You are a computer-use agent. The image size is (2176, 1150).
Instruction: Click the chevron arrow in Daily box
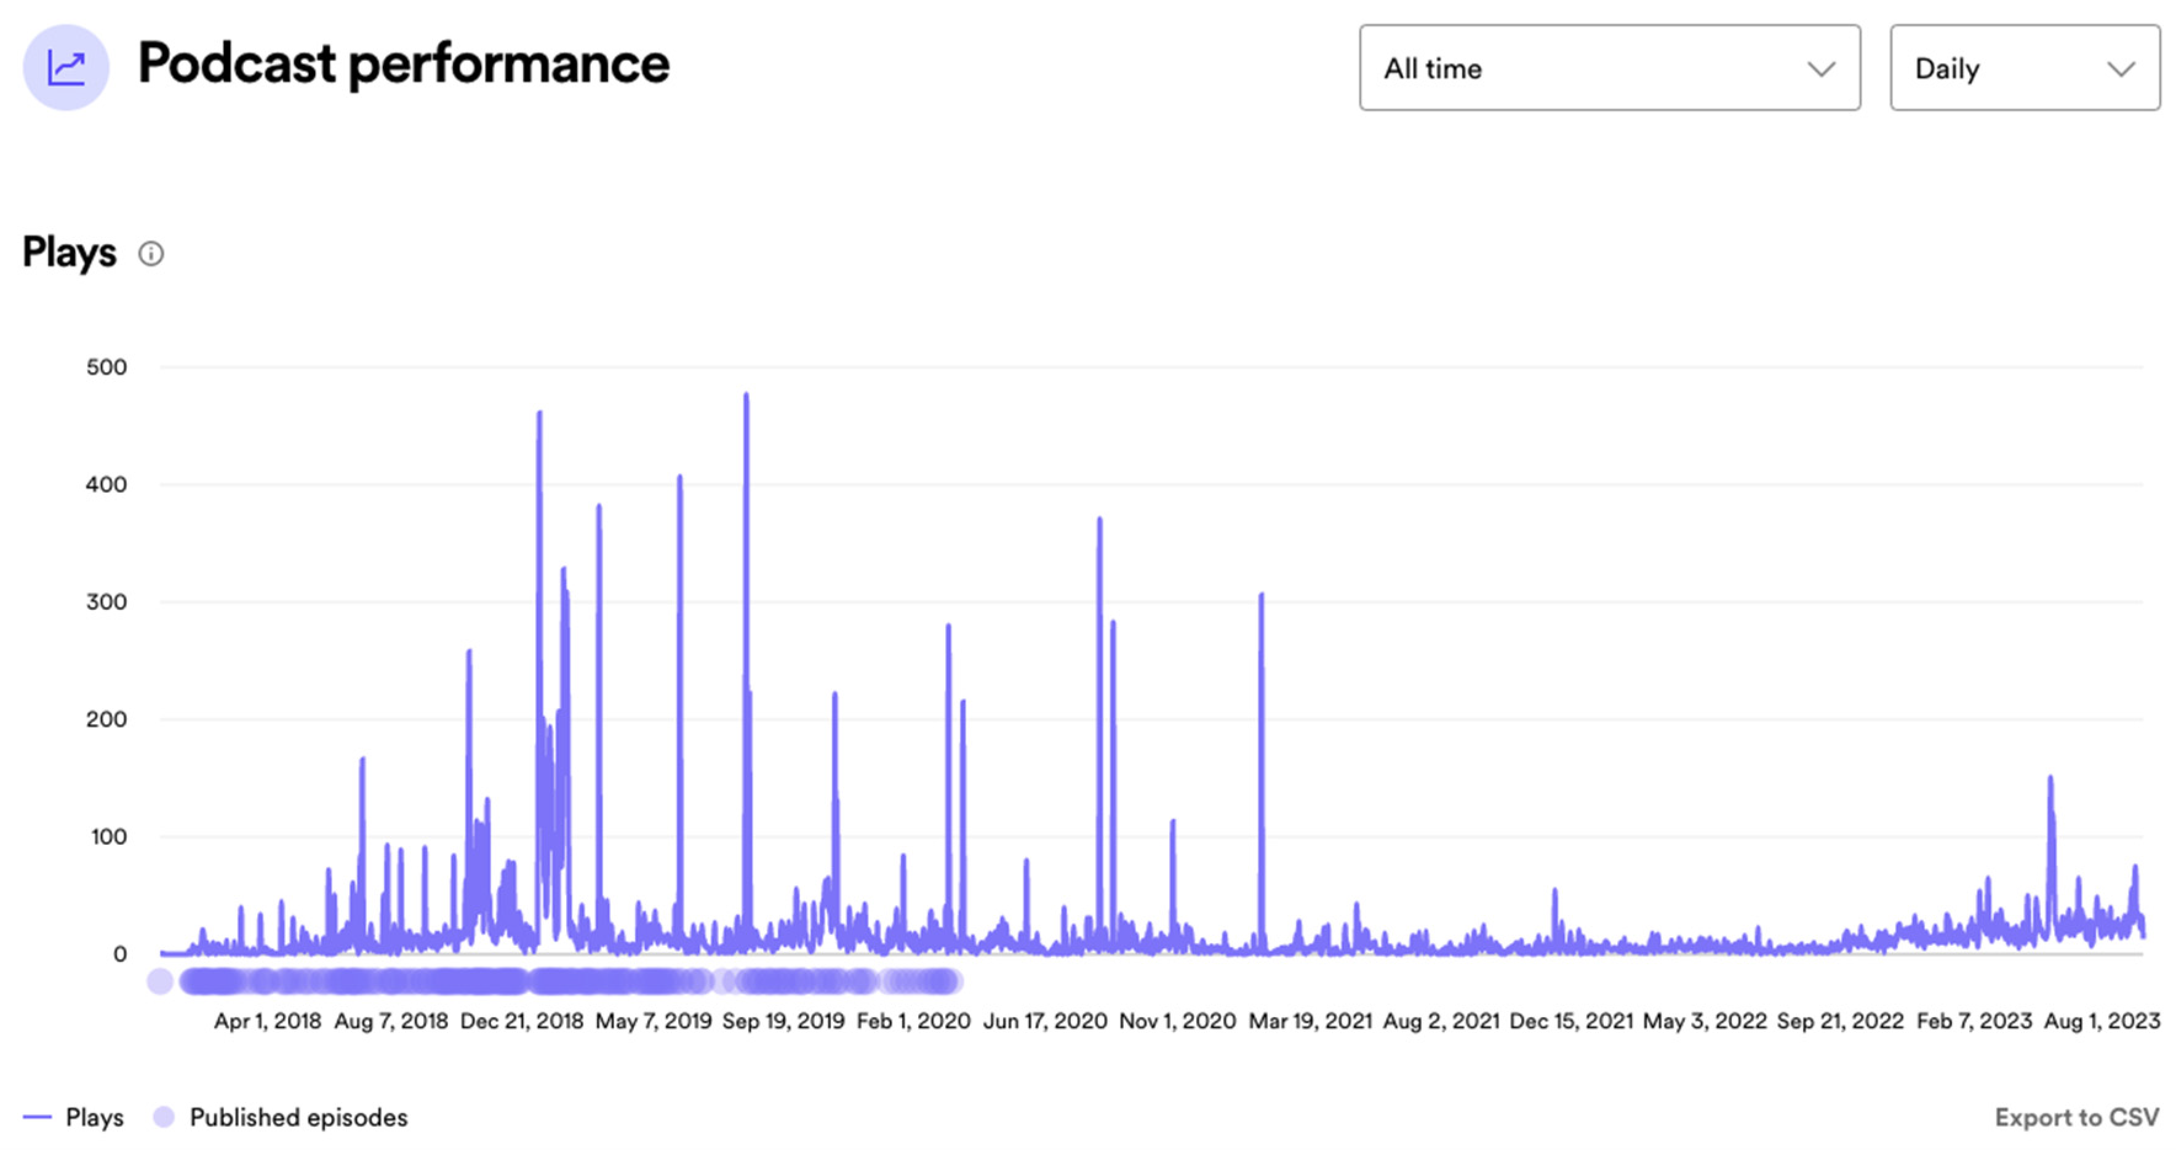[x=2120, y=70]
